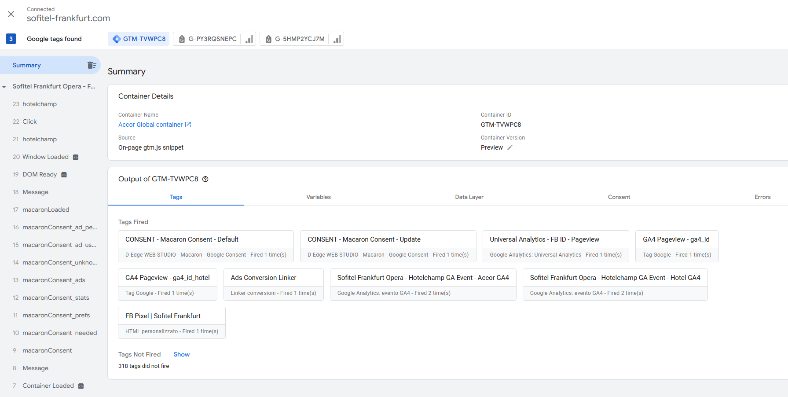Click the tag icon left of G-5HMP2YCJ7M
The height and width of the screenshot is (397, 788).
[x=268, y=39]
